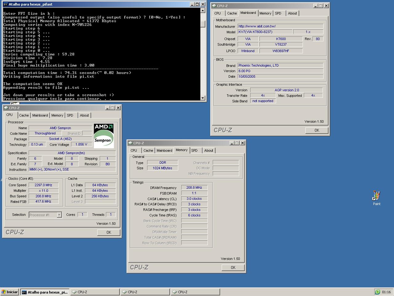Screen dimensions: 394x296
Task: Open the Paint desktop shortcut
Action: tap(376, 198)
